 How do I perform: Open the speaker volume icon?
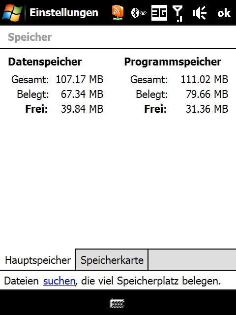[200, 13]
